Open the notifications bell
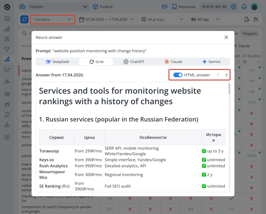Viewport: 266px width, 214px height. [244, 6]
